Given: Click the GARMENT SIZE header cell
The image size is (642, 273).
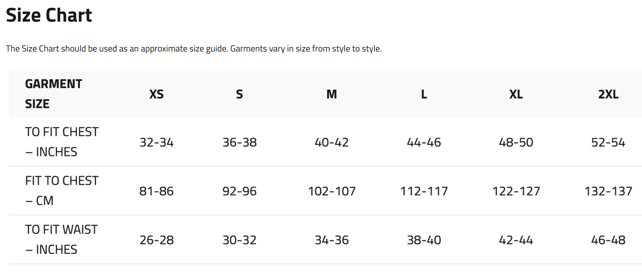Looking at the screenshot, I should click(x=53, y=94).
